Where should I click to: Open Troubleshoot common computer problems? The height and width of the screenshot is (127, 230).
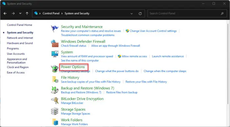coord(88,35)
